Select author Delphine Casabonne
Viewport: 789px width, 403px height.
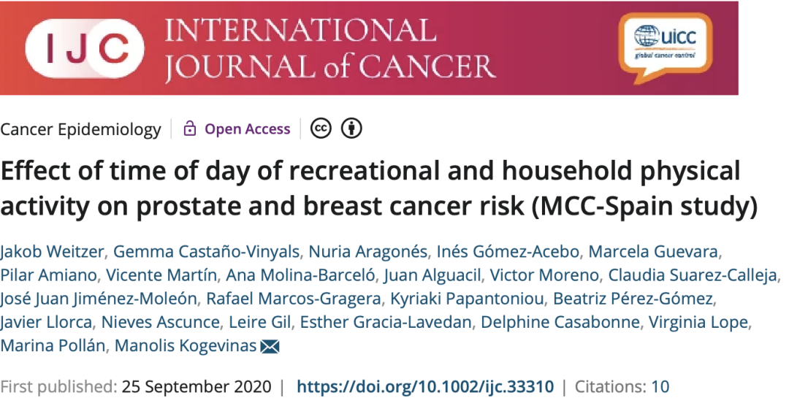coord(562,322)
